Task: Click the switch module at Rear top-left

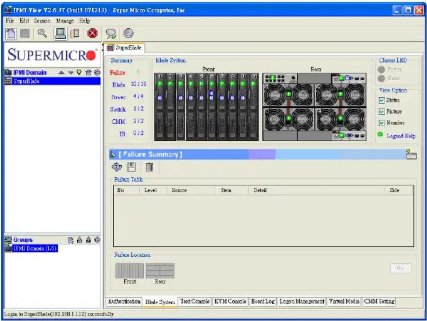Action: (x=280, y=78)
